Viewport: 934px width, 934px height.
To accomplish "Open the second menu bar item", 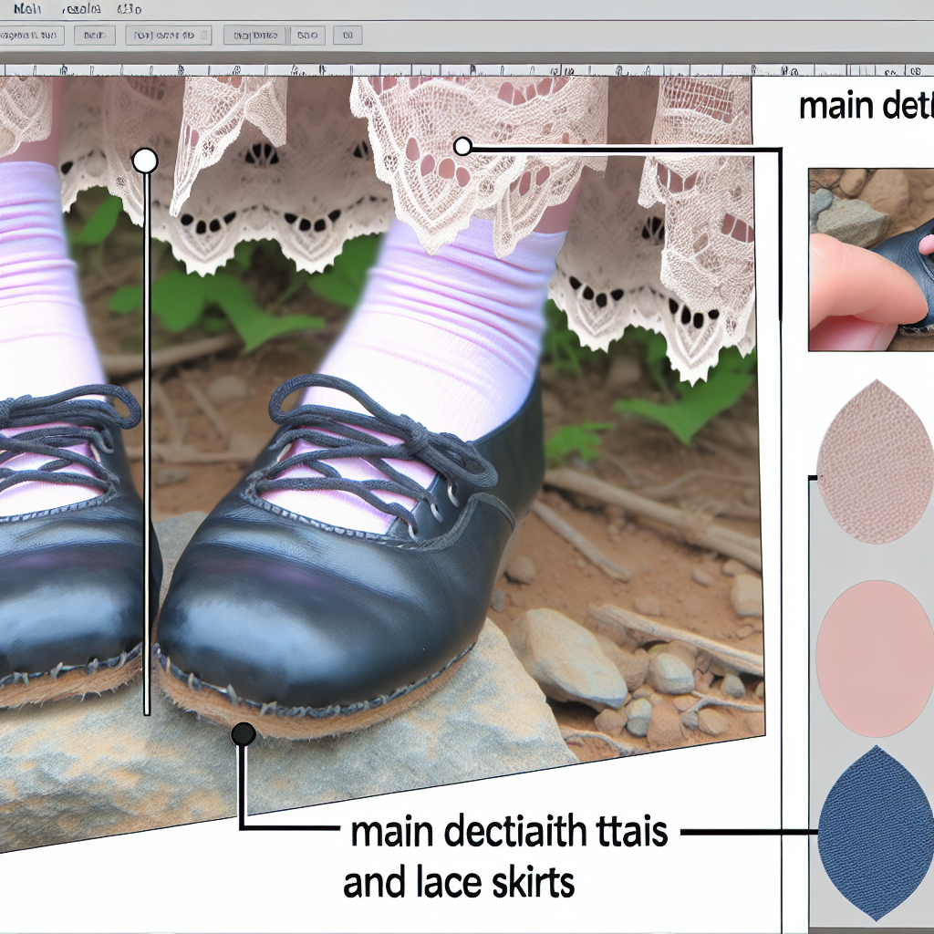I will click(x=80, y=9).
